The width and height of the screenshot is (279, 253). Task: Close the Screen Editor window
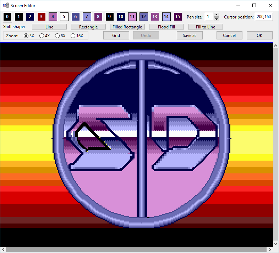pos(270,6)
